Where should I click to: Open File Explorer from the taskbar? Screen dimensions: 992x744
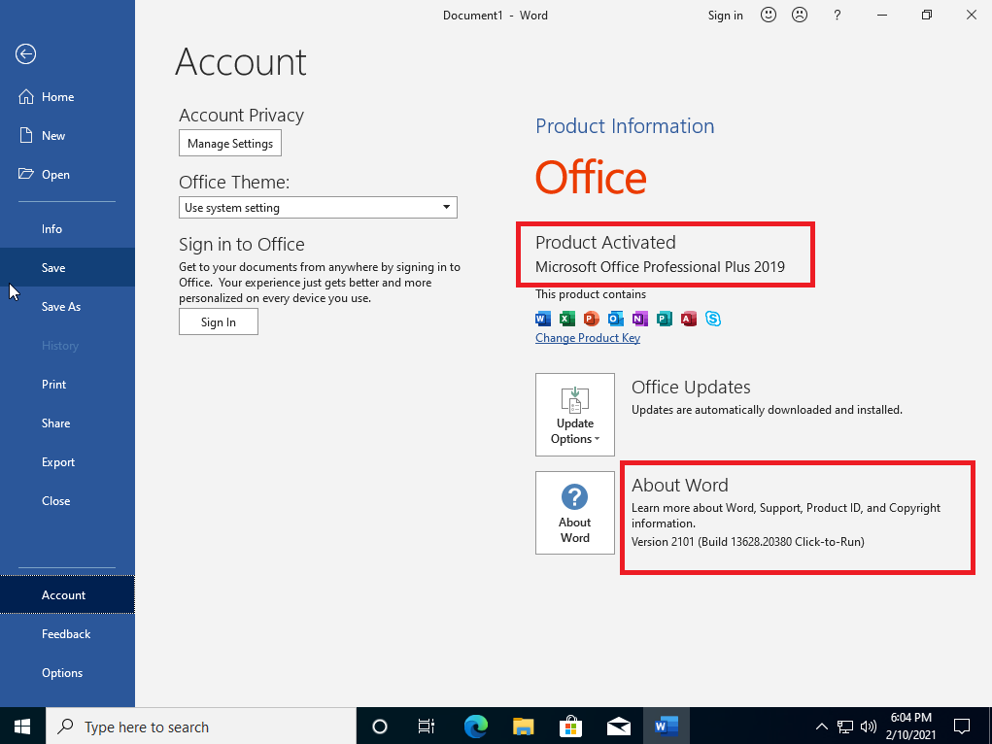(523, 727)
